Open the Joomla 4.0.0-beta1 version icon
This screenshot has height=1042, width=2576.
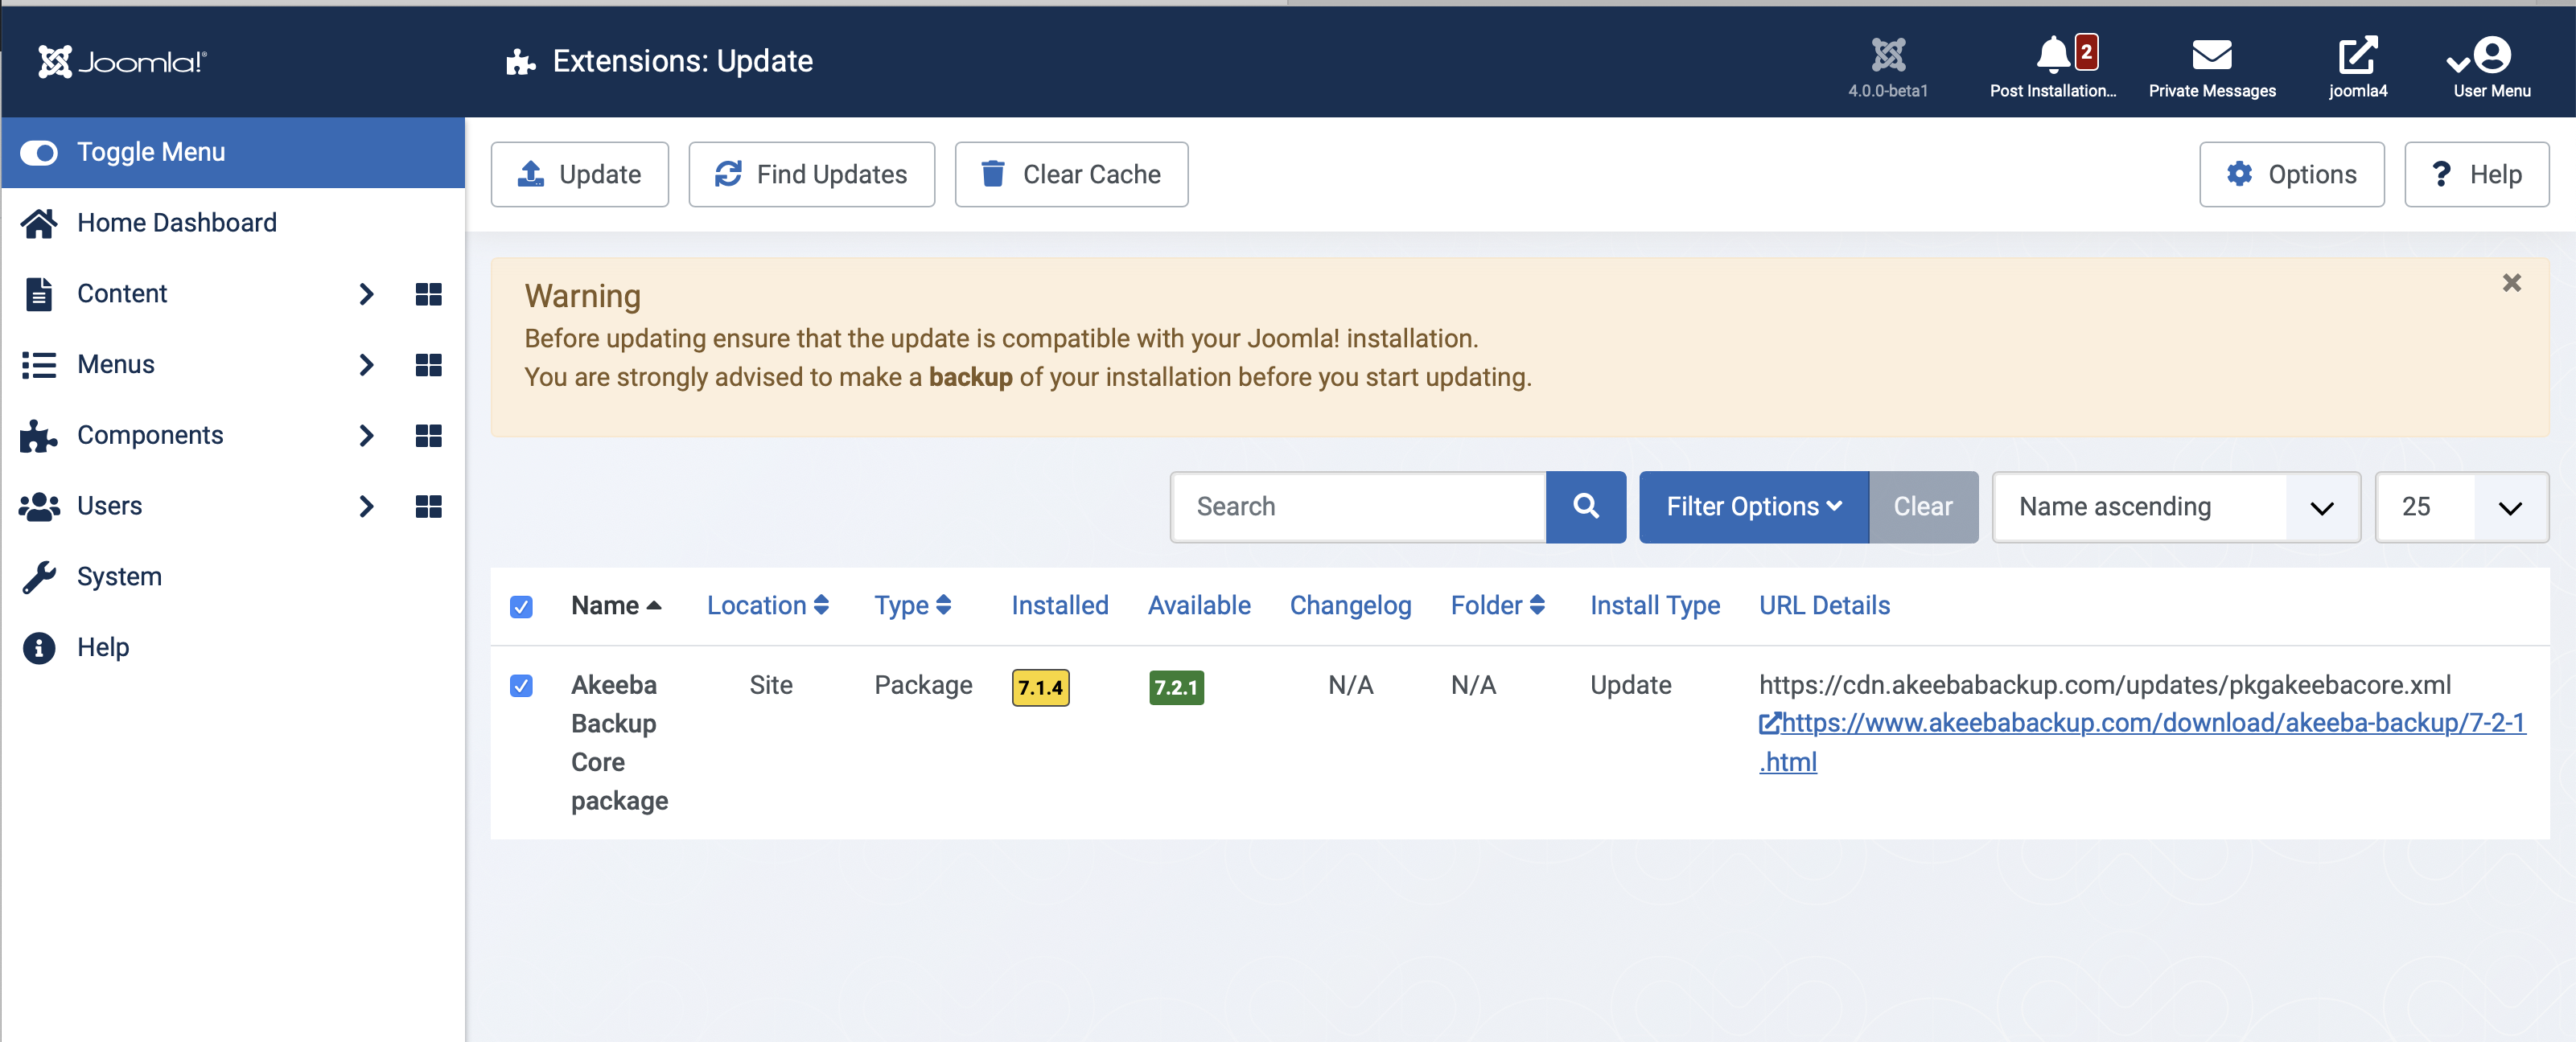1888,67
